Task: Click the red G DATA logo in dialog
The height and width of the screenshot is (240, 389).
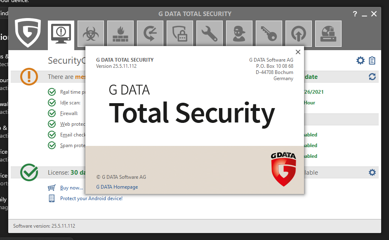Action: [283, 169]
